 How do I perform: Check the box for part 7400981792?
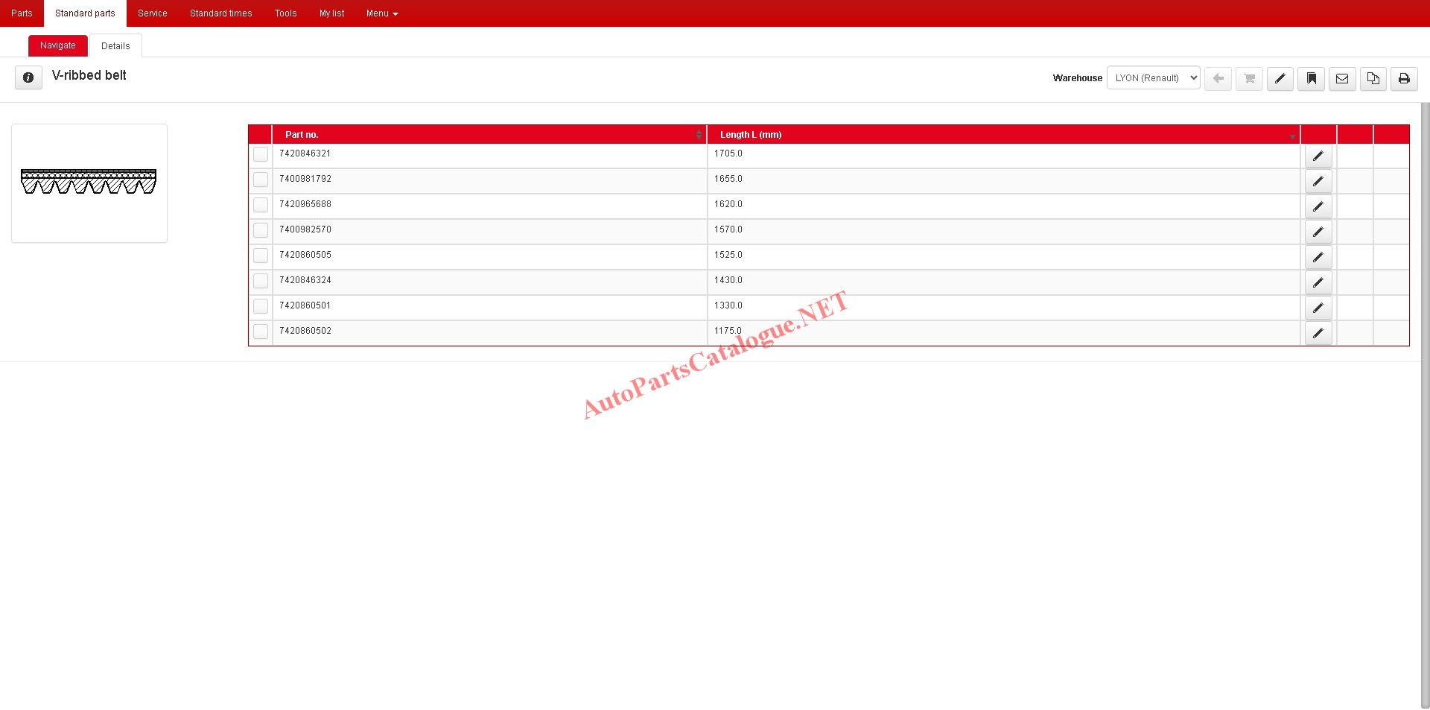(x=261, y=180)
